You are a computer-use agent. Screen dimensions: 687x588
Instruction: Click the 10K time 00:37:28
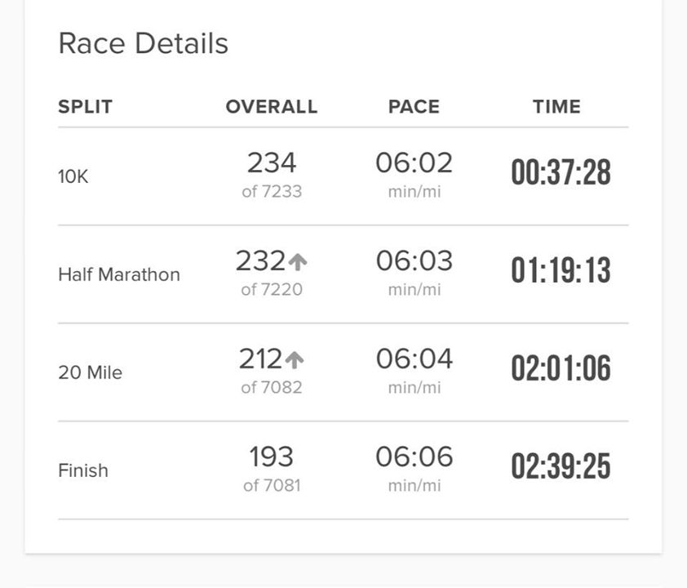coord(561,171)
